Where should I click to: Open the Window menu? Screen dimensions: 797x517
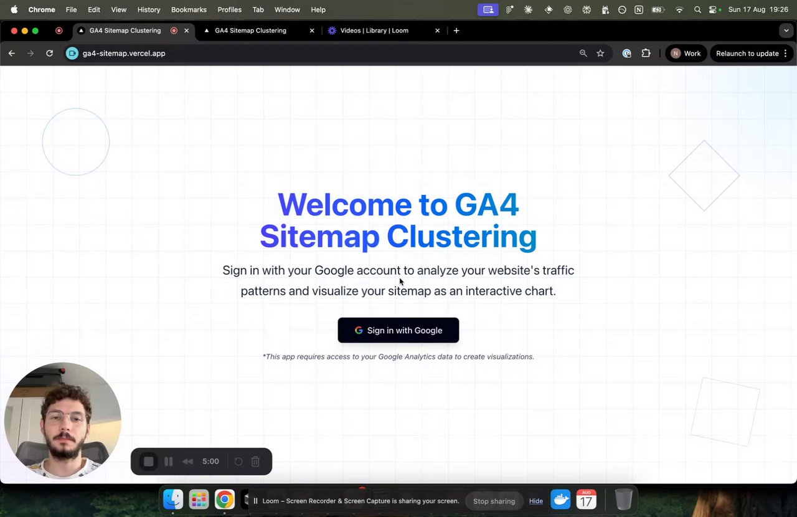coord(287,9)
